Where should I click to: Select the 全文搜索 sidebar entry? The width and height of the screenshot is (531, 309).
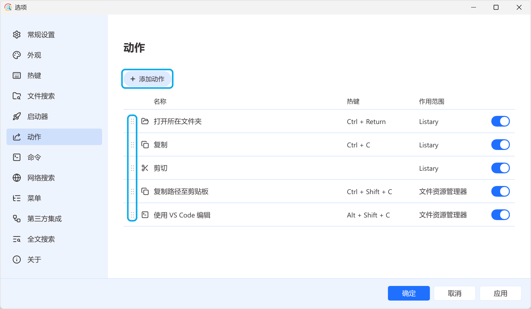pos(54,239)
